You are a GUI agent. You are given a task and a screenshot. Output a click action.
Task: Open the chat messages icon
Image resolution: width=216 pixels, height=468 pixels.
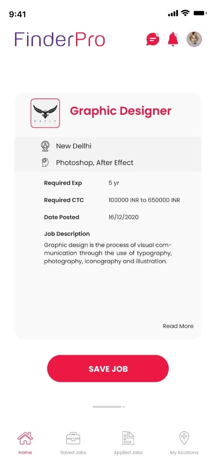[153, 39]
